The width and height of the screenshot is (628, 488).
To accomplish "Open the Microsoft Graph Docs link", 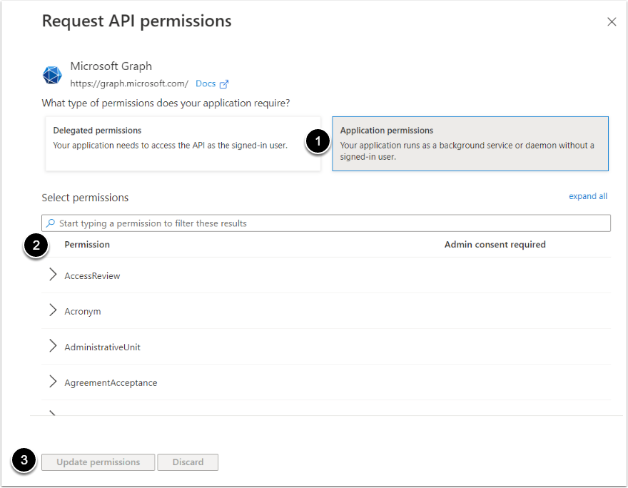I will (206, 83).
